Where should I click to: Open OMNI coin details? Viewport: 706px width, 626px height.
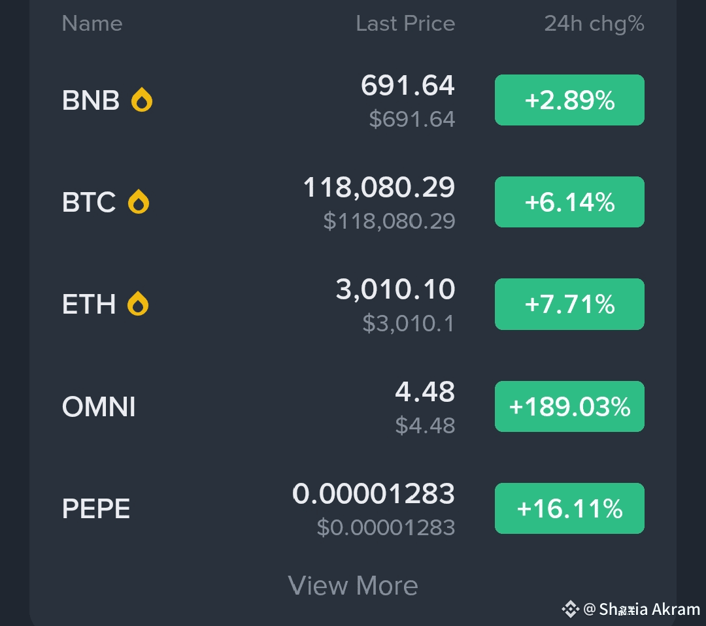353,406
